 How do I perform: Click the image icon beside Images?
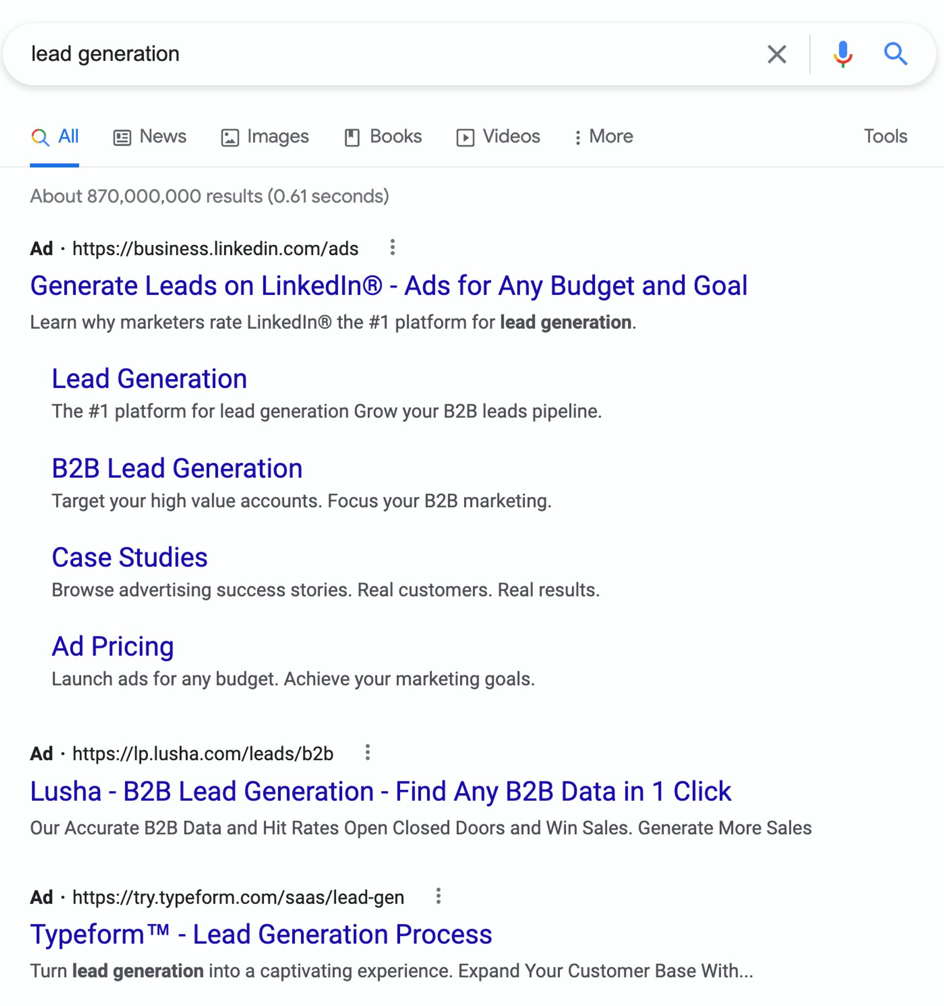(230, 136)
